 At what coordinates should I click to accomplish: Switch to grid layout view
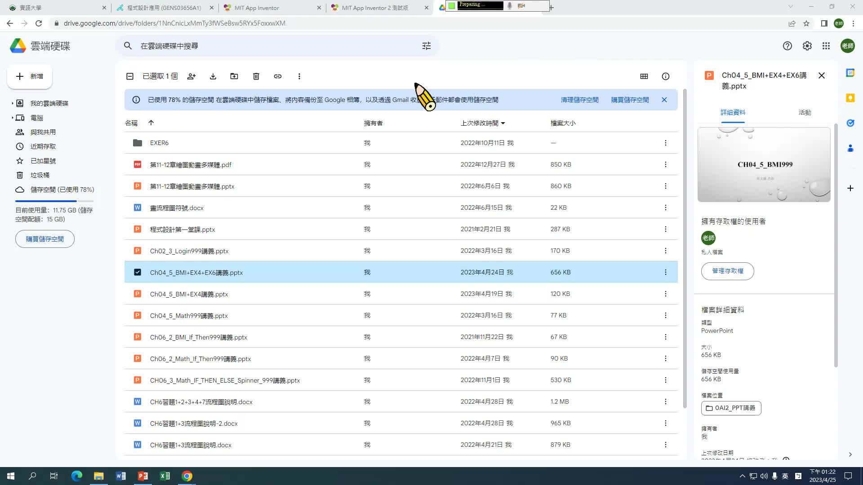point(644,76)
